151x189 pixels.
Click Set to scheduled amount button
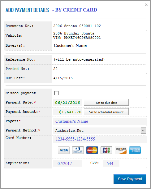(x=106, y=112)
